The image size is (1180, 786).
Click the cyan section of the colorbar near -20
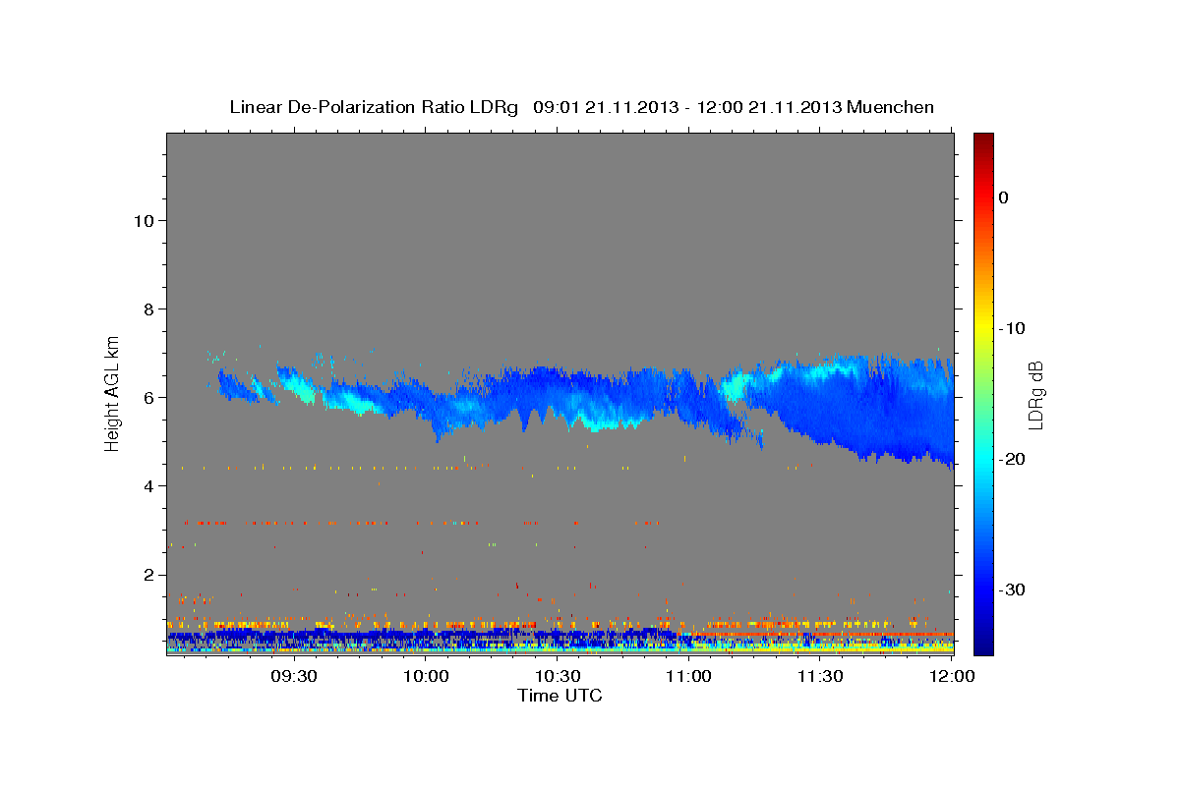point(983,457)
